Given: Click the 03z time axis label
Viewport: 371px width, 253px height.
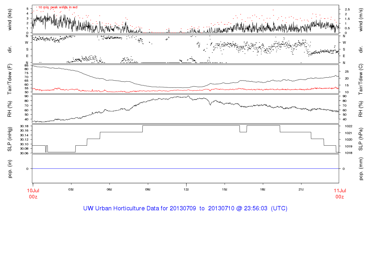Looking at the screenshot, I should [71, 189].
